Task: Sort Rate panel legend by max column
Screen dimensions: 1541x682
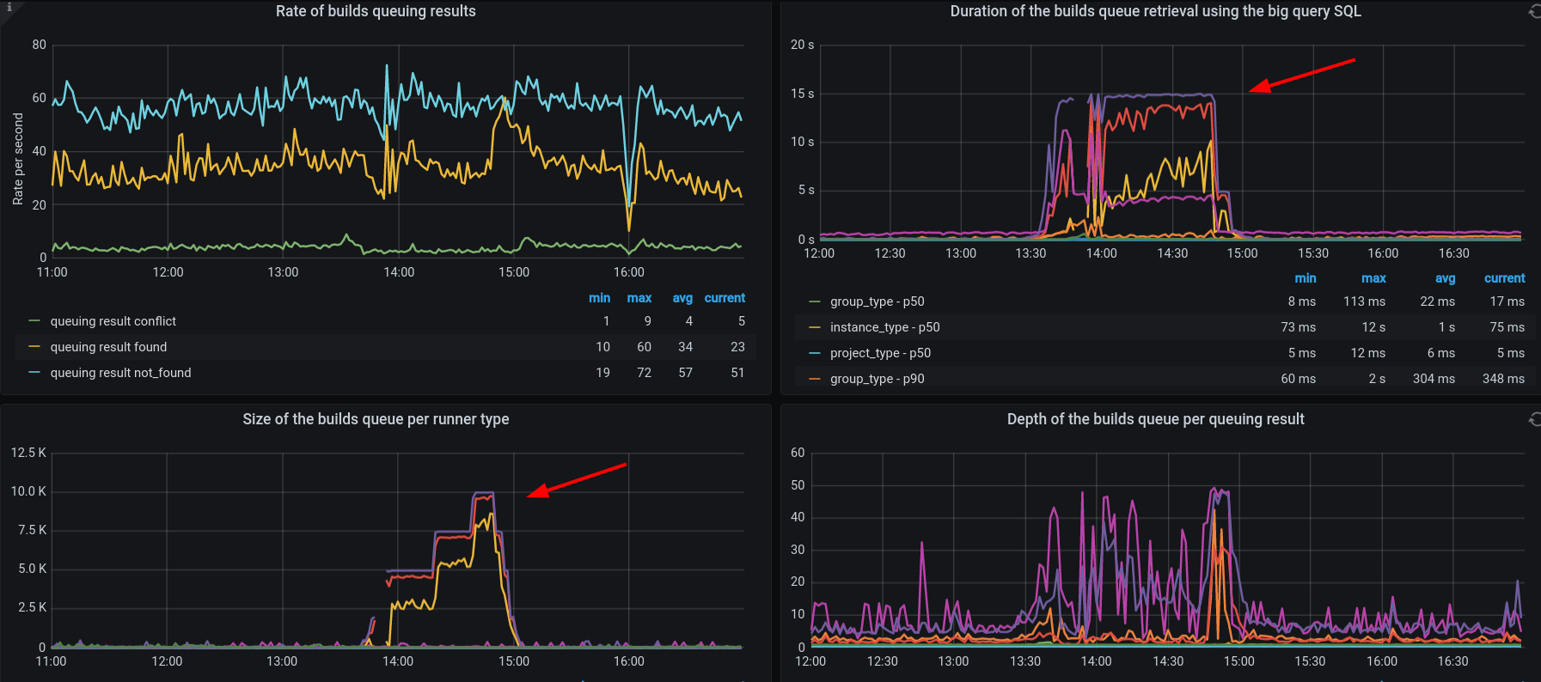Action: 639,298
